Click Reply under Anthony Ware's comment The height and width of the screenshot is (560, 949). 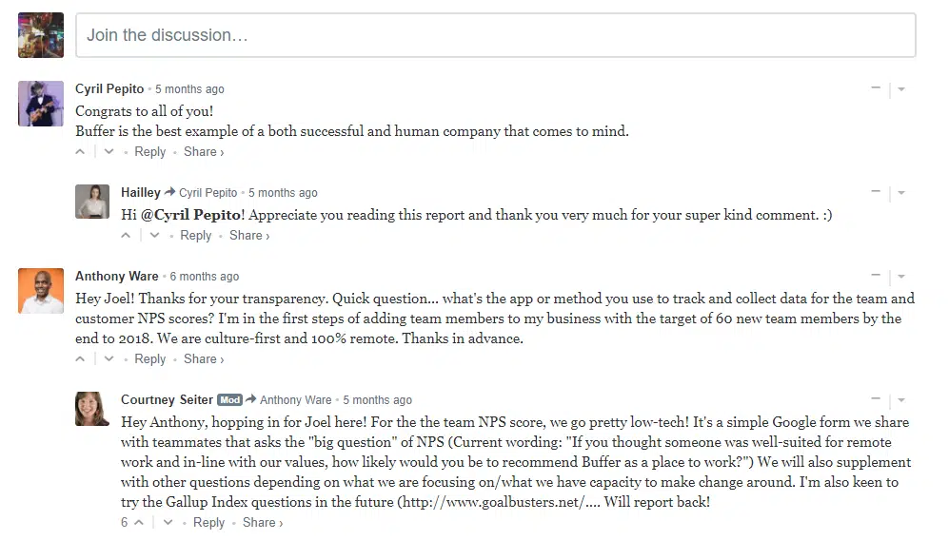(149, 358)
